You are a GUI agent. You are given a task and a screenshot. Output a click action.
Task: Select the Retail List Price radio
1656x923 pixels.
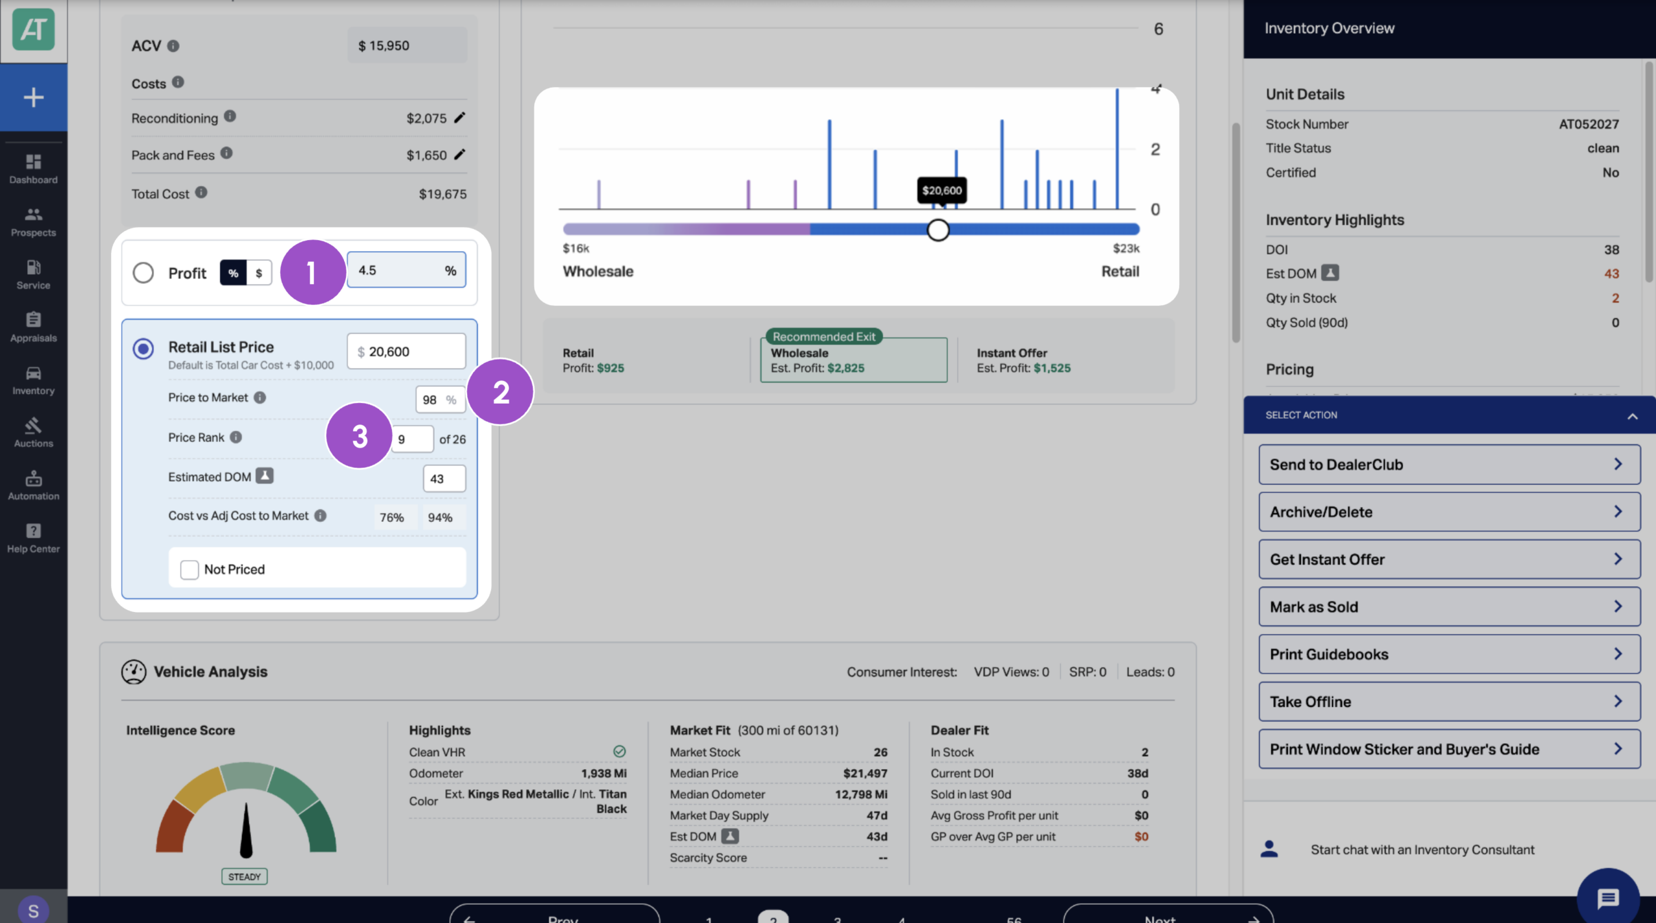point(143,349)
